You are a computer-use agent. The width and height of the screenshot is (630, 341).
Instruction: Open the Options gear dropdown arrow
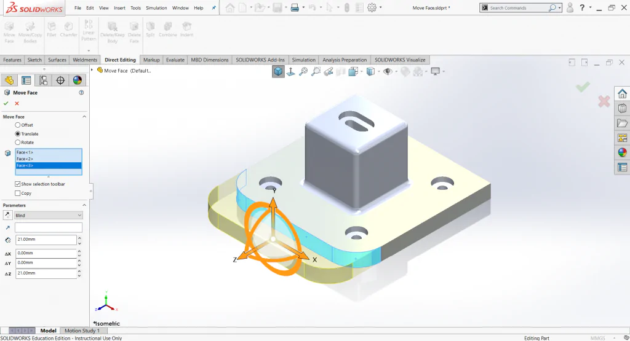click(380, 7)
